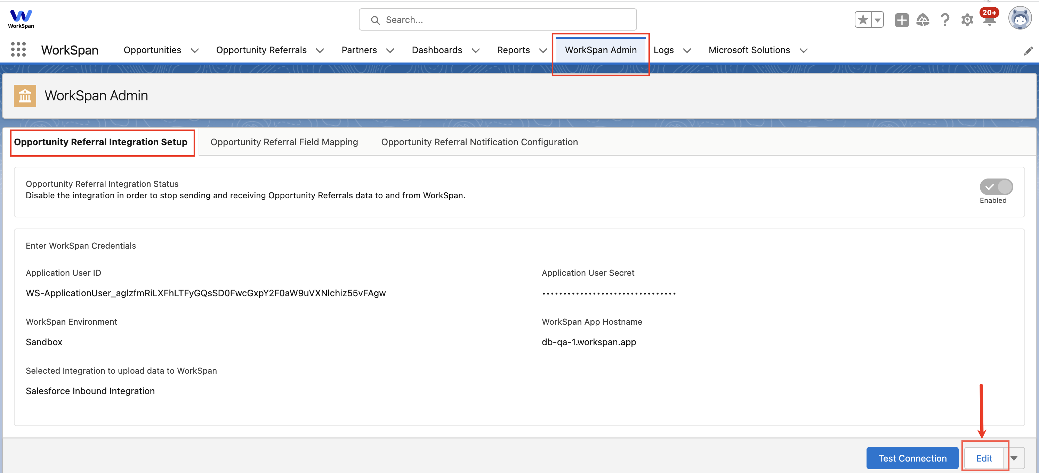The image size is (1039, 473).
Task: Open the Microsoft Solutions nav tab
Action: click(749, 50)
